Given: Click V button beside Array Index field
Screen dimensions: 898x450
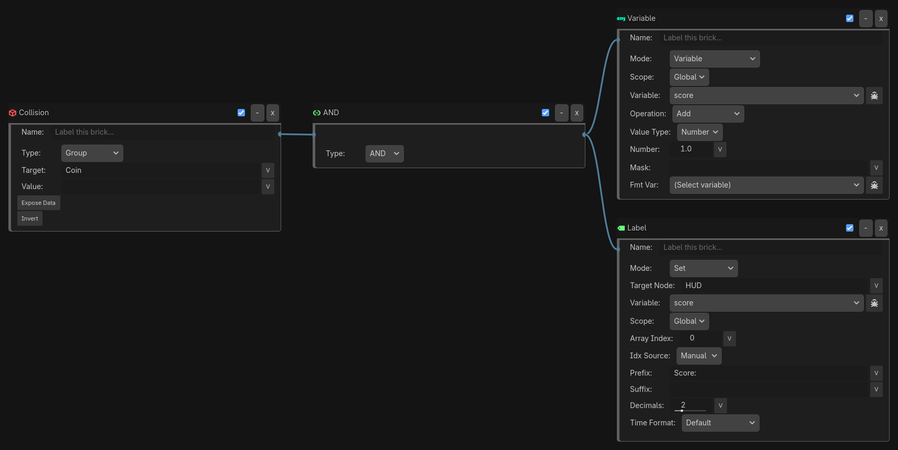Looking at the screenshot, I should [x=730, y=338].
